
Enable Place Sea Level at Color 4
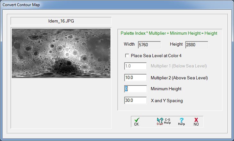tap(127, 56)
